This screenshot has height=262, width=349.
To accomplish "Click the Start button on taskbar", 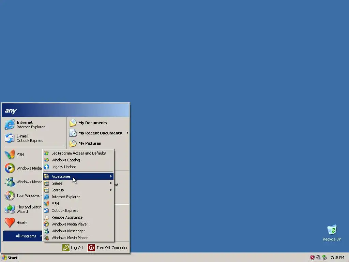I will point(10,258).
